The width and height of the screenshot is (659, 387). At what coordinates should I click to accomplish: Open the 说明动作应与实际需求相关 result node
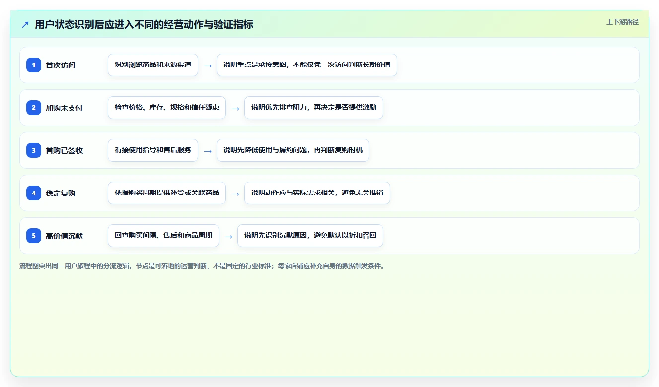[x=317, y=193]
